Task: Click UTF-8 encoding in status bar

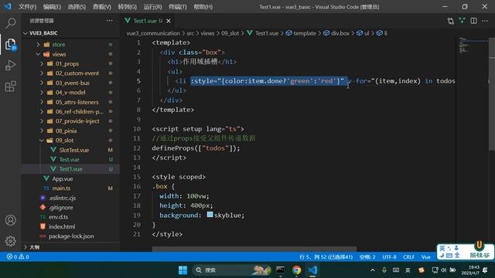Action: [389, 257]
